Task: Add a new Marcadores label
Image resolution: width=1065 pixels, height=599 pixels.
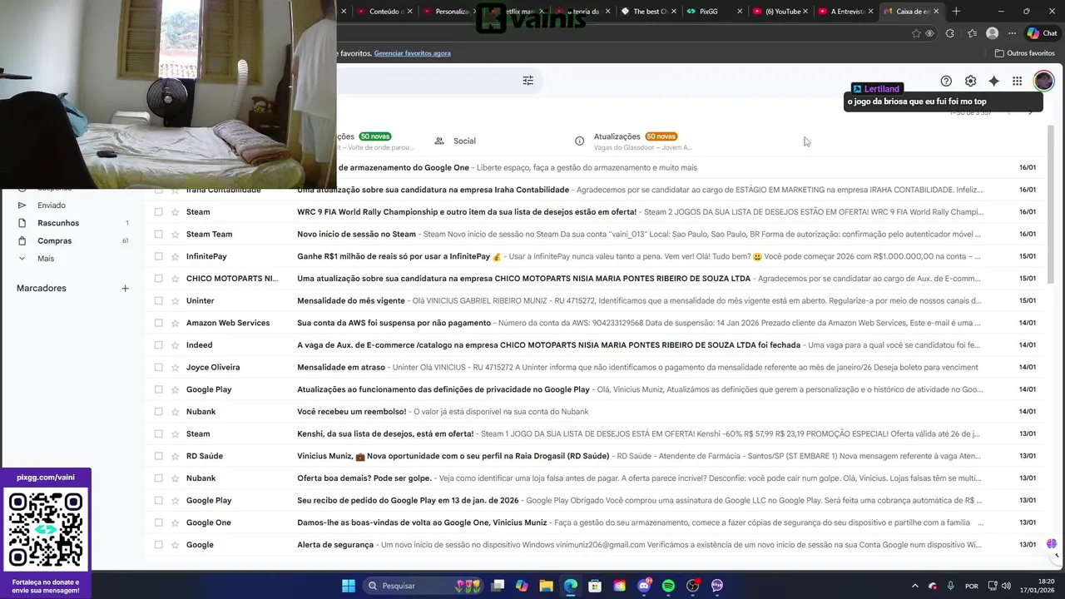Action: [x=125, y=289]
